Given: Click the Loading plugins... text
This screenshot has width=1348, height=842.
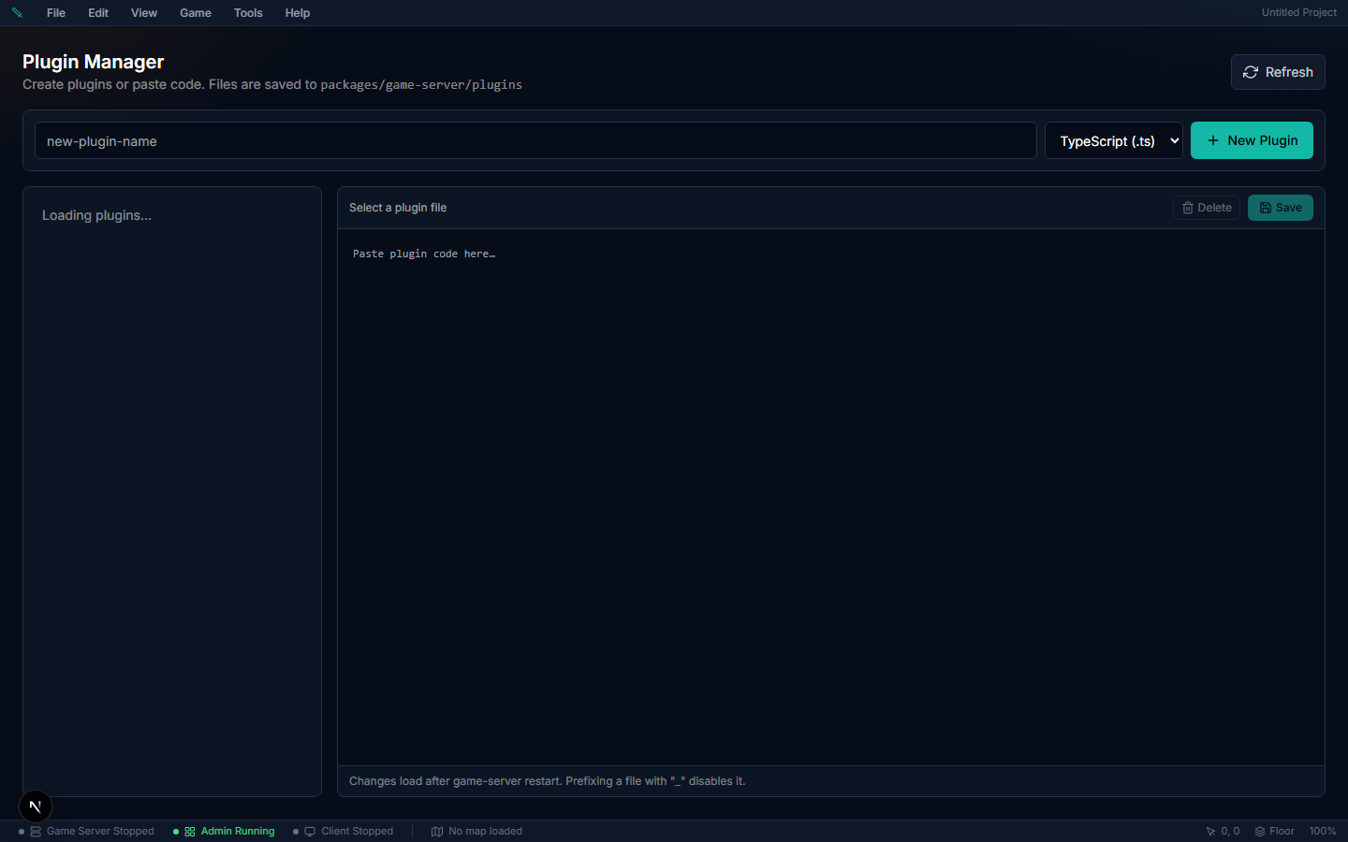Looking at the screenshot, I should point(96,215).
